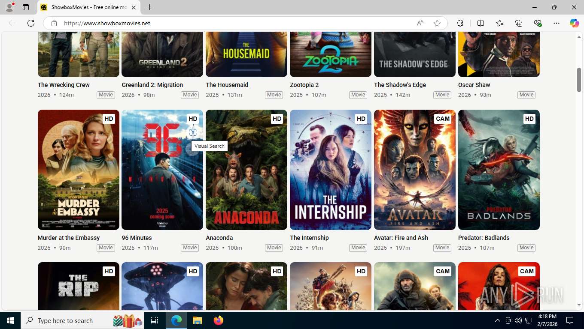Click The Internship title text
The width and height of the screenshot is (584, 329).
pos(309,238)
